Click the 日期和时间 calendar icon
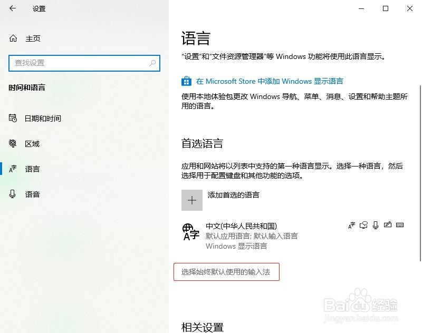This screenshot has height=333, width=422. click(13, 118)
